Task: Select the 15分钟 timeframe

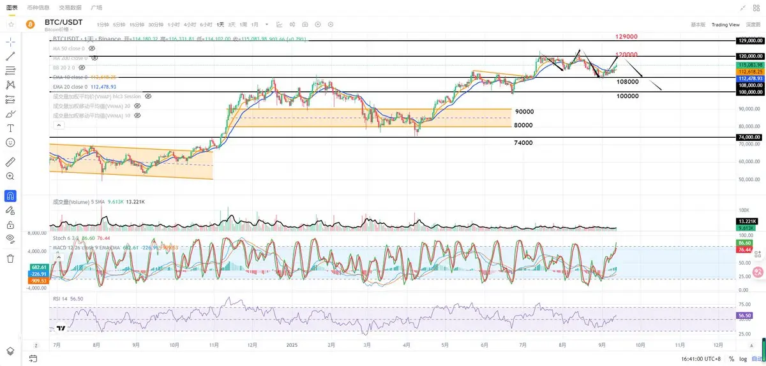Action: tap(137, 24)
